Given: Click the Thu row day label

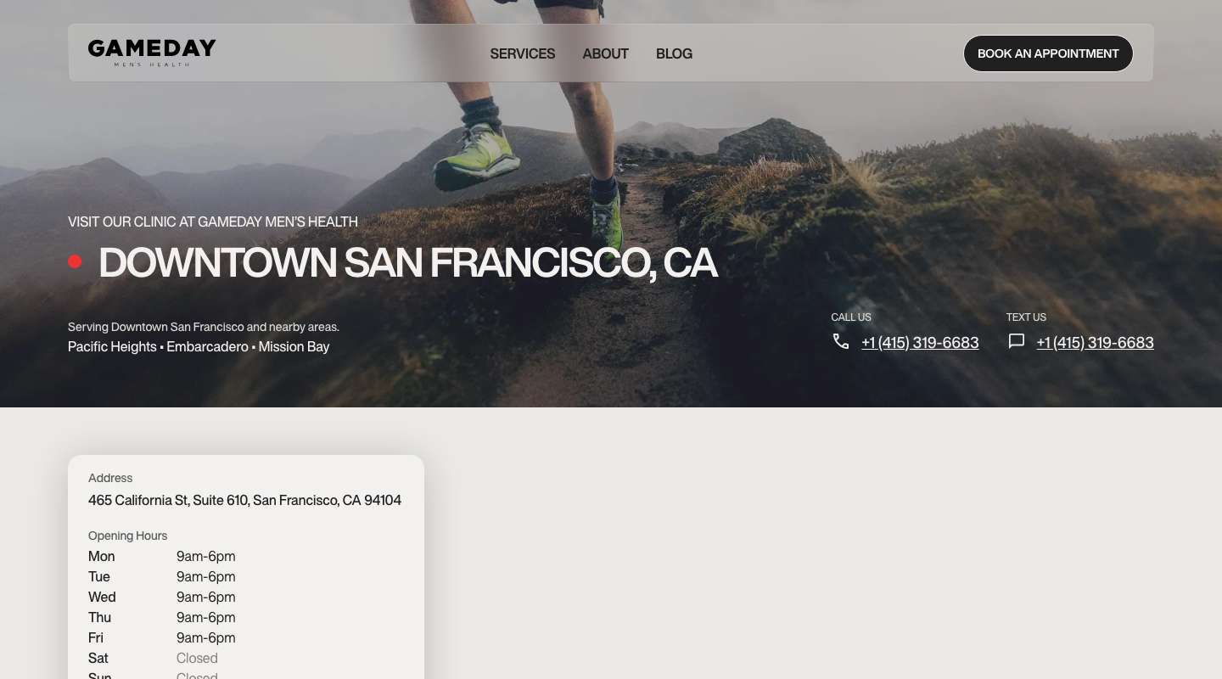Looking at the screenshot, I should (99, 617).
